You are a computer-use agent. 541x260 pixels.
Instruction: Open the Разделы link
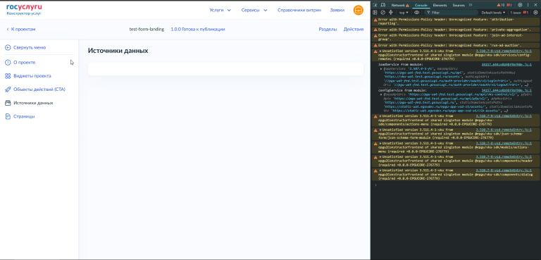click(x=328, y=30)
